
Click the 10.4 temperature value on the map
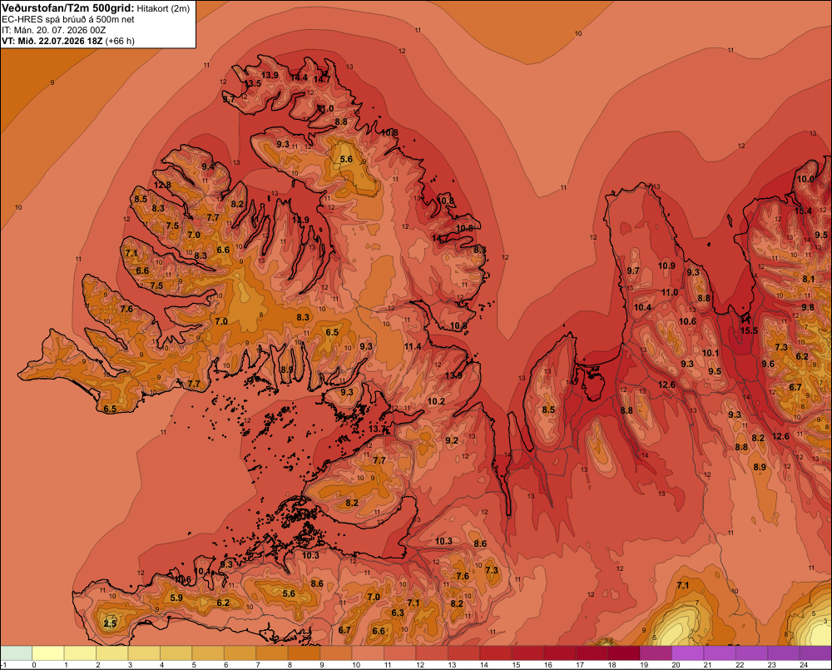coord(642,307)
